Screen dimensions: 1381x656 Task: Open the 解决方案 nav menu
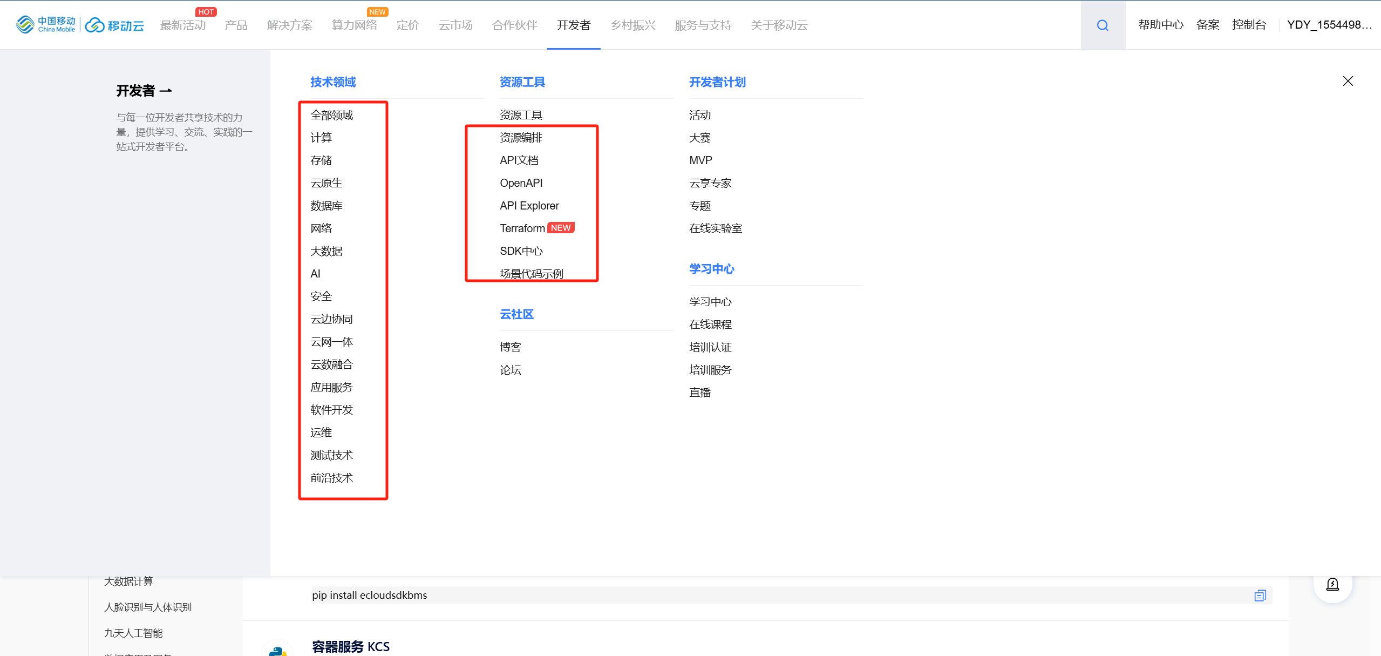(x=289, y=25)
